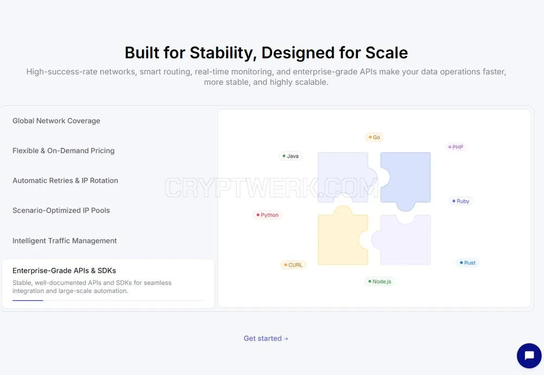Click the Enterprise-Grade APIs & SDKs heading
The image size is (544, 375).
64,270
